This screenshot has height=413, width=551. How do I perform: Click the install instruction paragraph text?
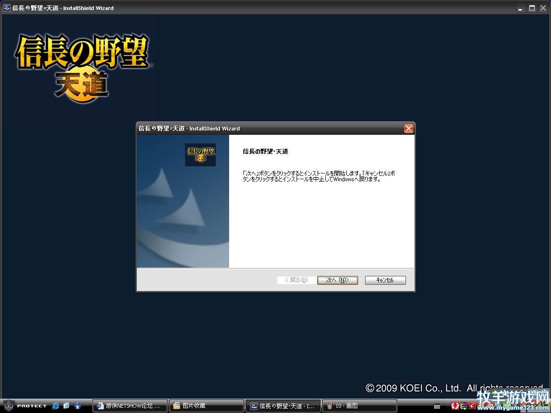coord(319,176)
